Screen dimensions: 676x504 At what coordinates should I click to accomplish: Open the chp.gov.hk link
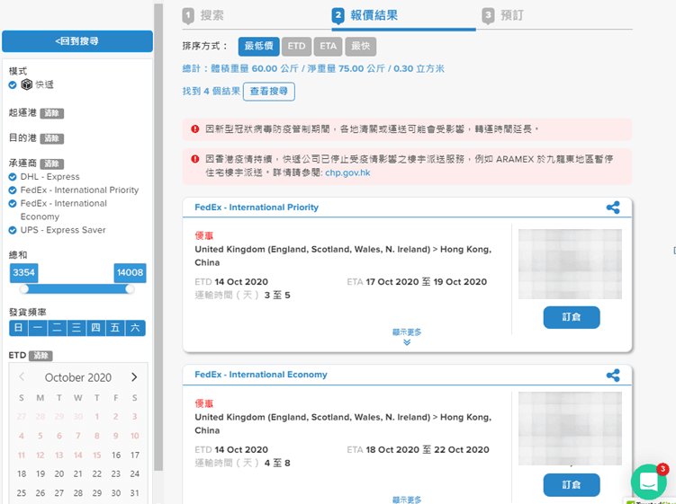coord(347,172)
